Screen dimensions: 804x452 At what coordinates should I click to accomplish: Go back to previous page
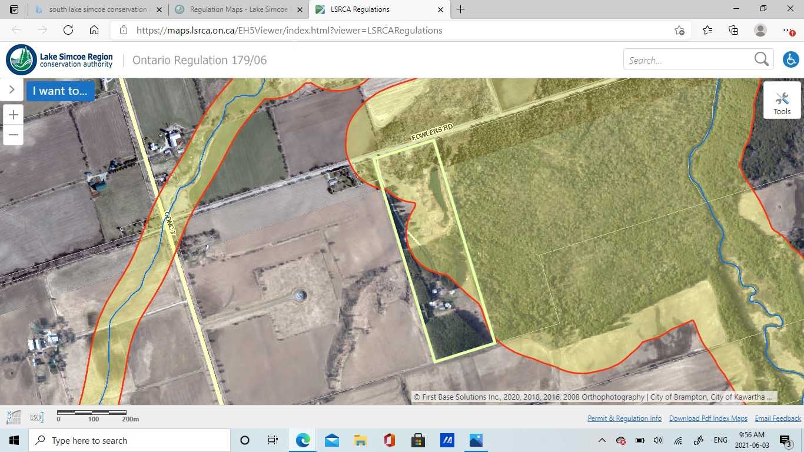click(16, 30)
